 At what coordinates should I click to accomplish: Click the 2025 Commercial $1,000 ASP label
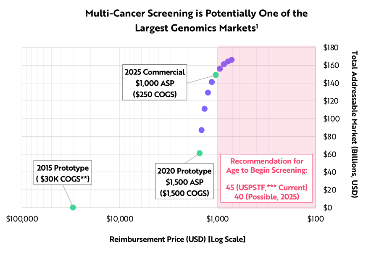155,82
